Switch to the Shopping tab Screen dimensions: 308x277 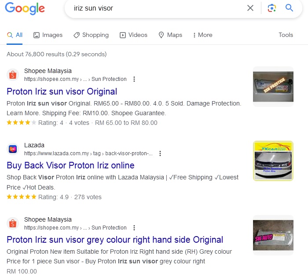coord(91,35)
